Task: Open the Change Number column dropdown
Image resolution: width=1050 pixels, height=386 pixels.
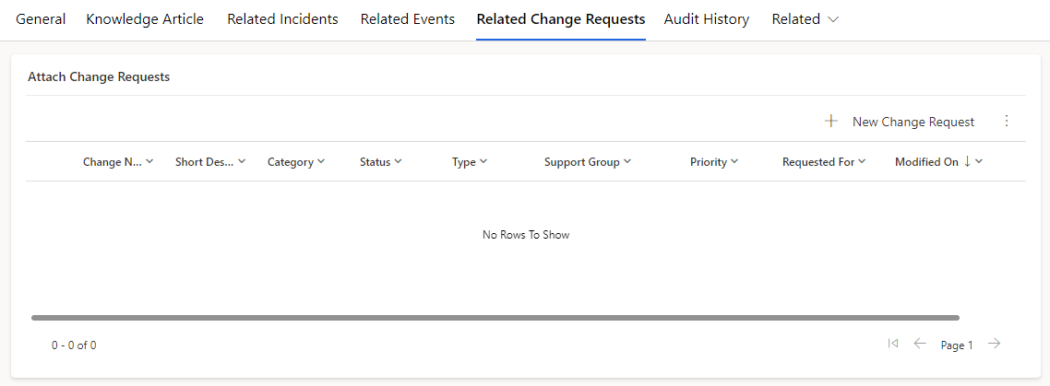Action: point(149,161)
